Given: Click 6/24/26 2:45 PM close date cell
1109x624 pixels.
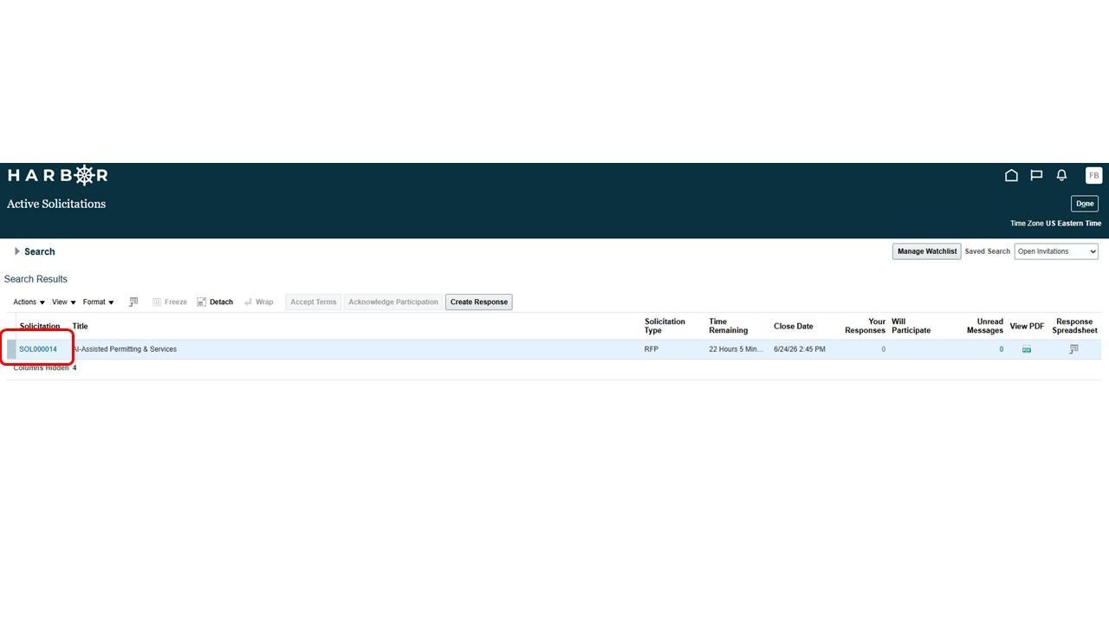Looking at the screenshot, I should click(799, 349).
